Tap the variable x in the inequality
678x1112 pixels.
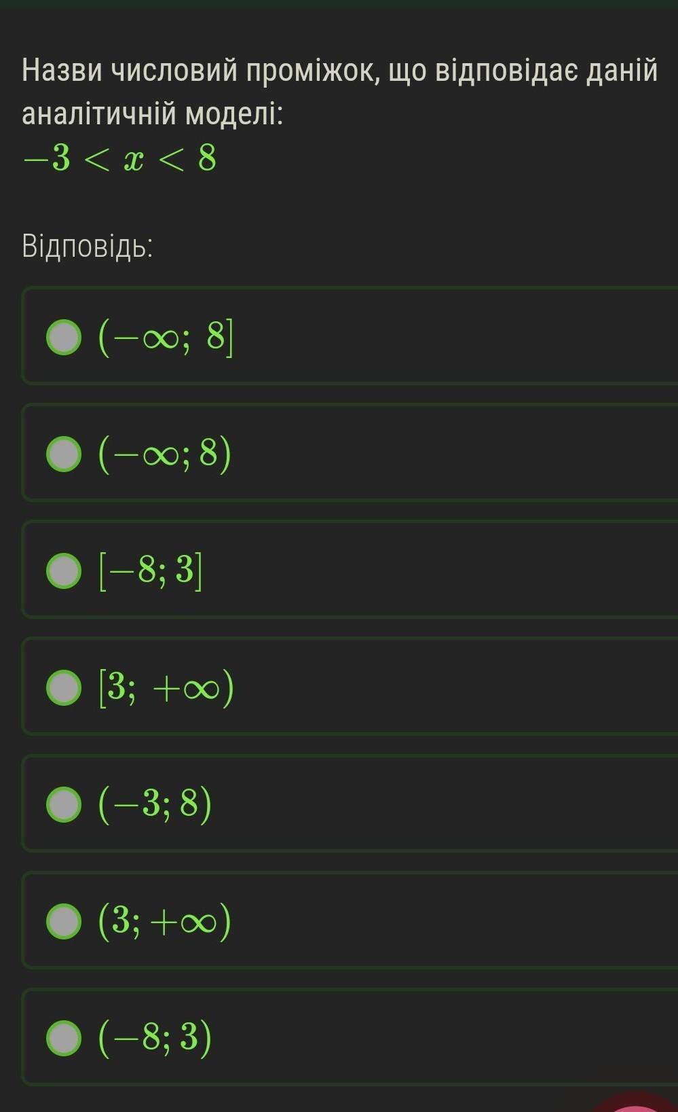(x=134, y=161)
